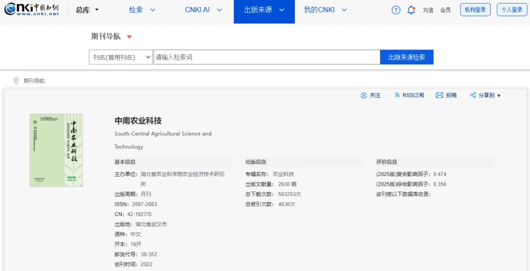This screenshot has width=530, height=271.
Task: Click the 机构登录 button
Action: click(x=475, y=10)
